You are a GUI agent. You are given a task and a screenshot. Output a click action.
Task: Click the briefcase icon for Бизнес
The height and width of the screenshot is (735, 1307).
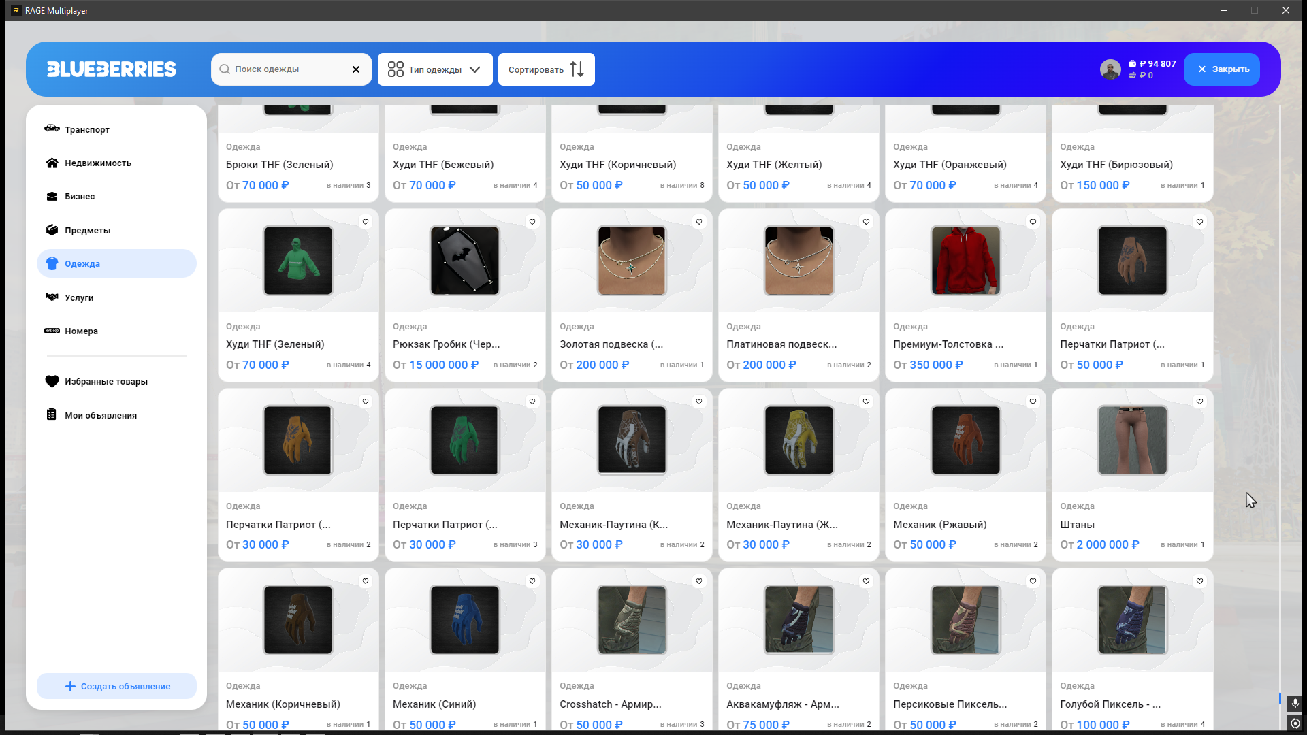(52, 197)
